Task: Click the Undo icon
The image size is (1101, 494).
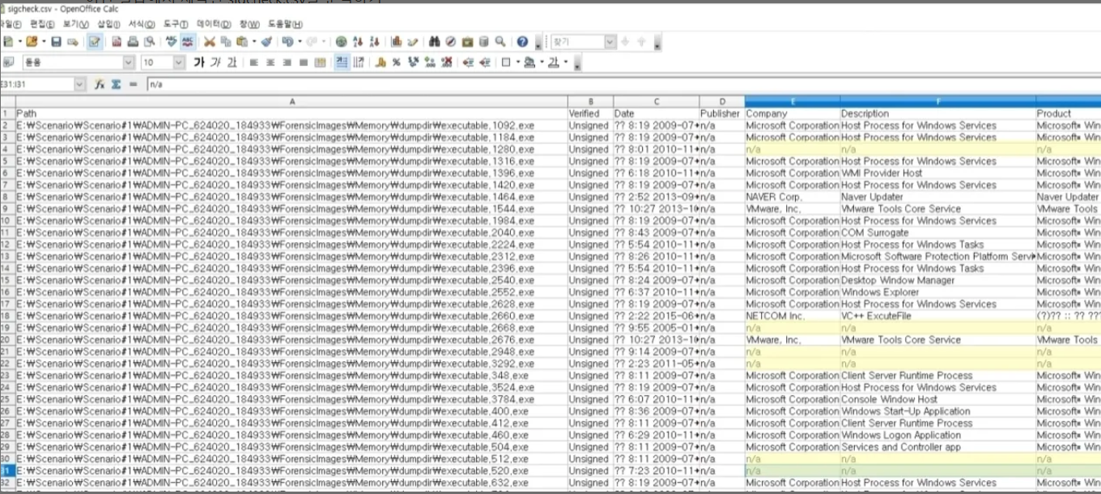Action: tap(287, 41)
